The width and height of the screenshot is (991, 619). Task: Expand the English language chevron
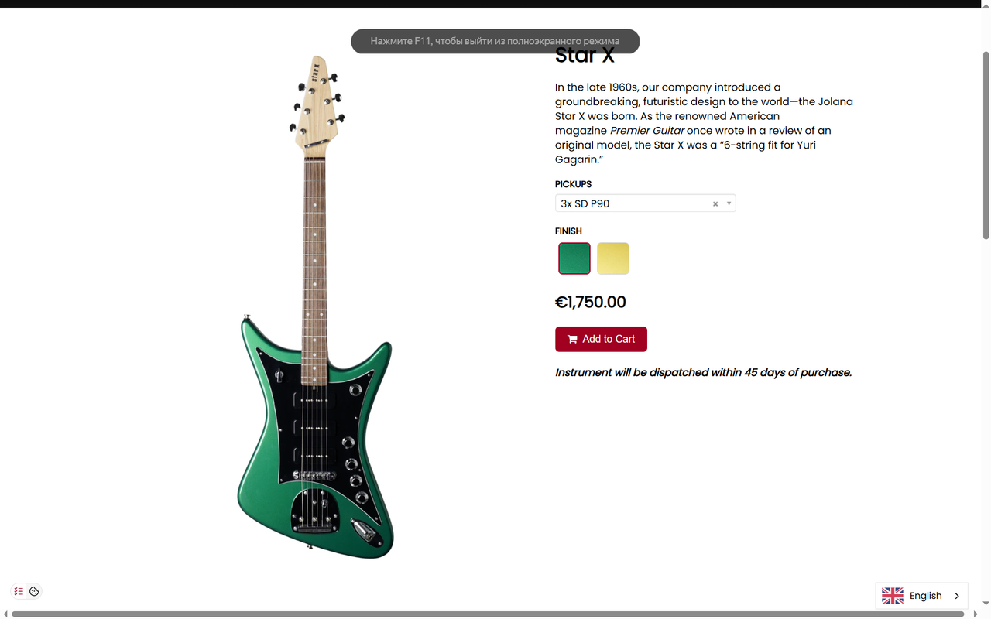point(957,596)
